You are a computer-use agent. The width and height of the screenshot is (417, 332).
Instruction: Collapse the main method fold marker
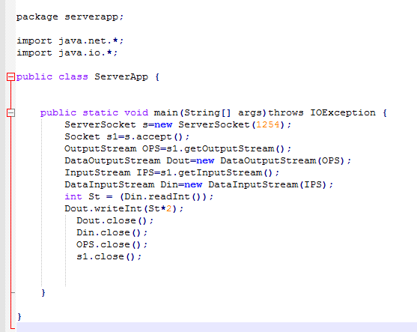tap(10, 113)
